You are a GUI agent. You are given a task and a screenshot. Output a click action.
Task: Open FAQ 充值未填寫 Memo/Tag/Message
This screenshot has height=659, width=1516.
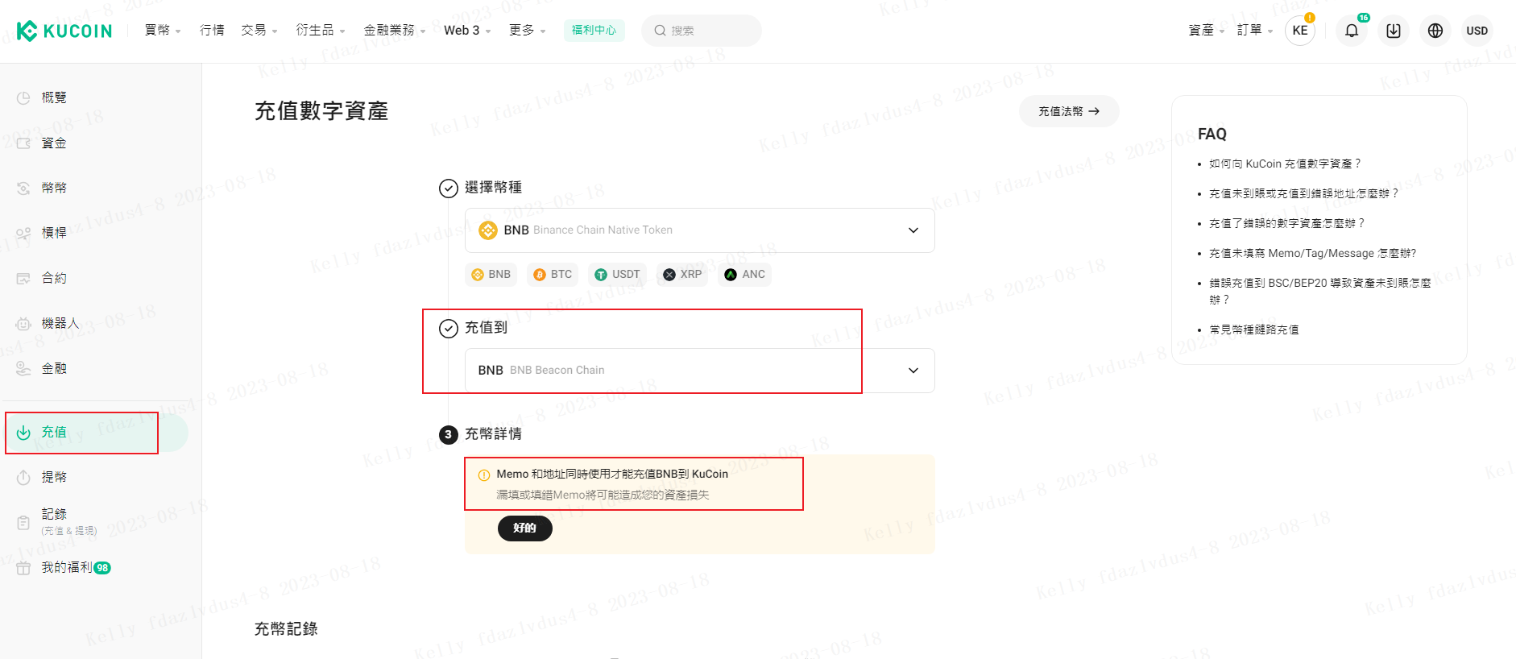1312,253
